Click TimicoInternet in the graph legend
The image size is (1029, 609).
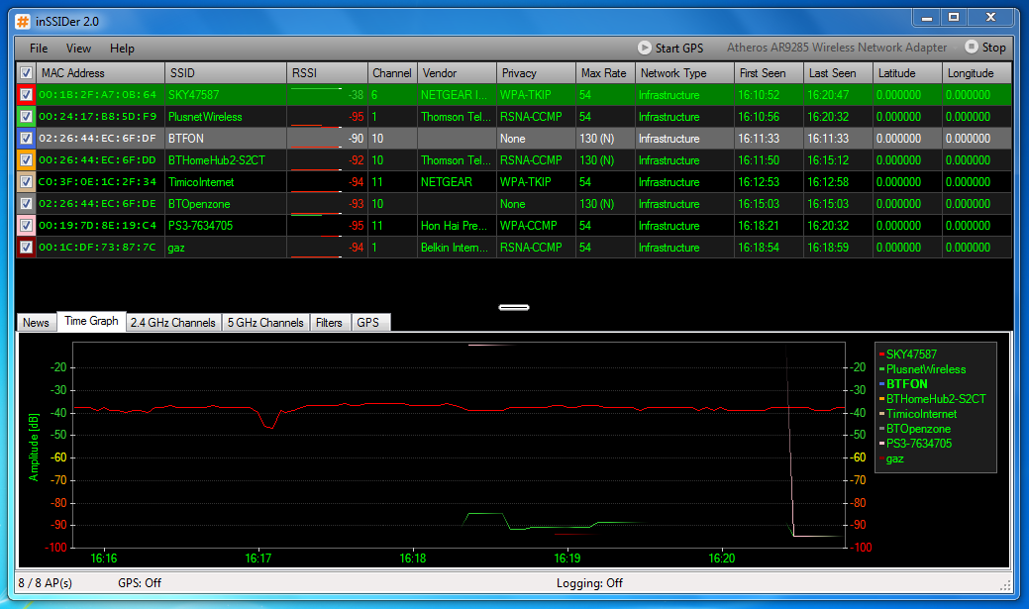(921, 414)
